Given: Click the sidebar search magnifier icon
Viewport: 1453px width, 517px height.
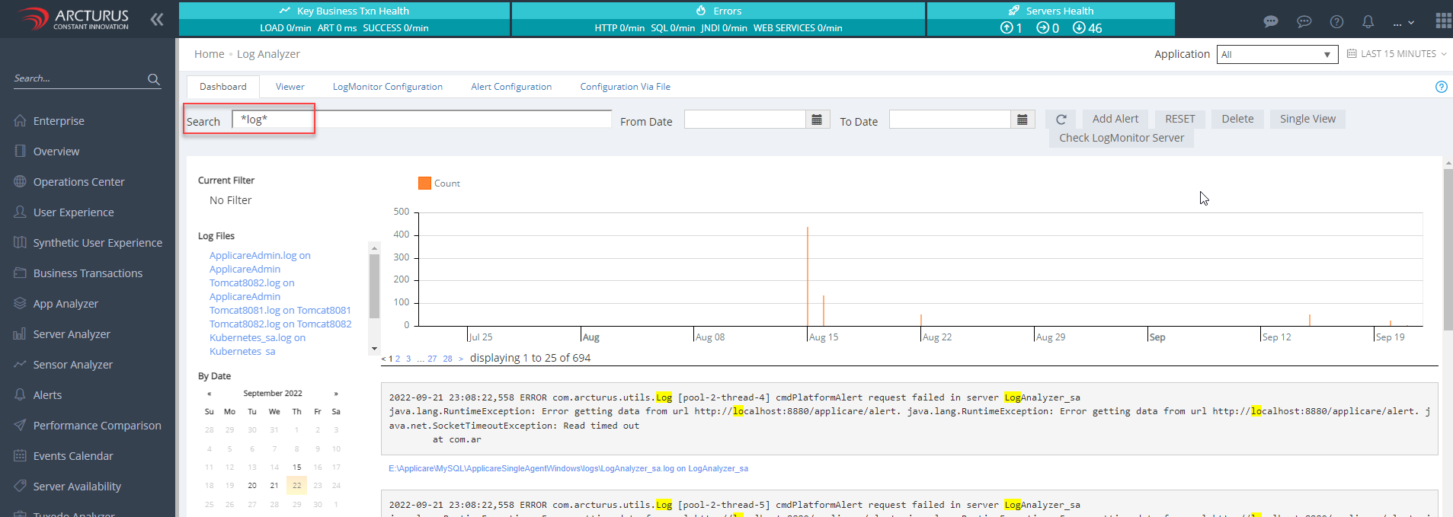Looking at the screenshot, I should [153, 79].
